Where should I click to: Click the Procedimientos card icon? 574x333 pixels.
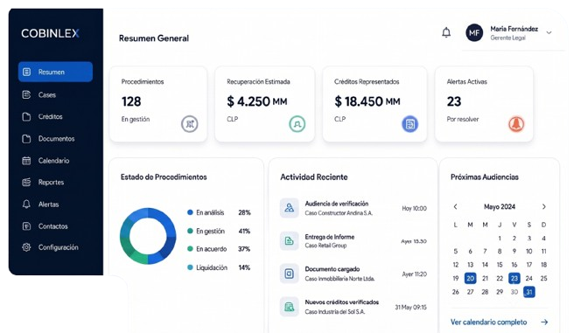(189, 124)
